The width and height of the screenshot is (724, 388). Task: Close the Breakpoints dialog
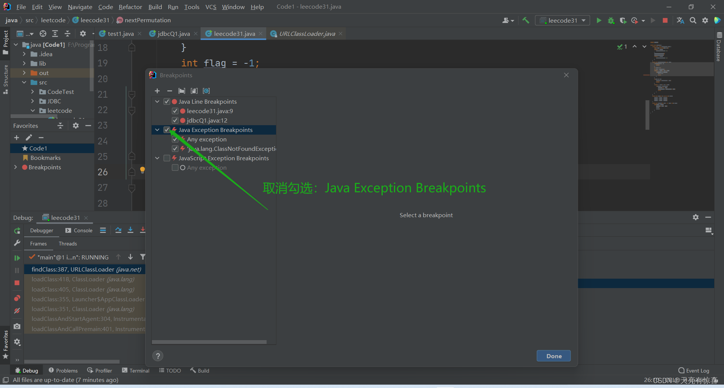(x=566, y=75)
